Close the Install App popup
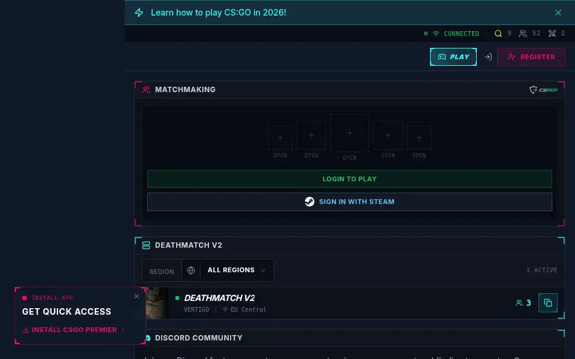The image size is (575, 359). pyautogui.click(x=137, y=296)
